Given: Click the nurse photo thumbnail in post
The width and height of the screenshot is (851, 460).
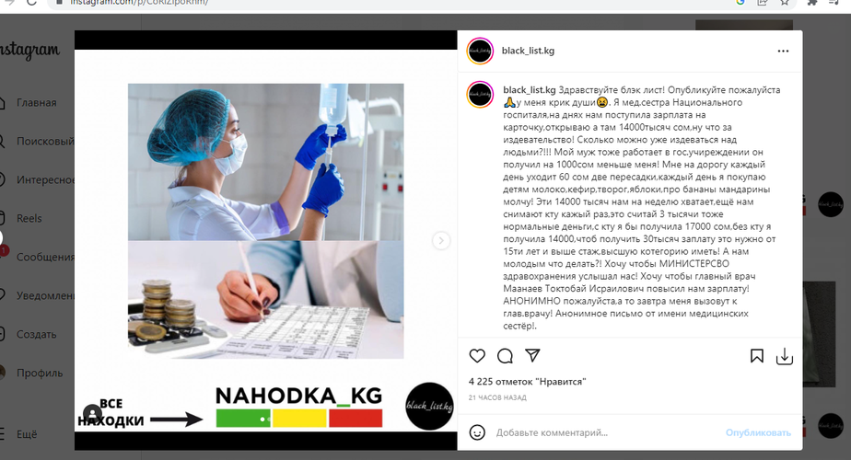Looking at the screenshot, I should tap(266, 162).
